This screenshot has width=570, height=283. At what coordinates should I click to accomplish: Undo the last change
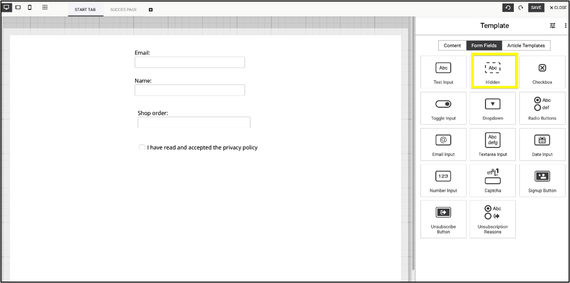click(x=508, y=7)
